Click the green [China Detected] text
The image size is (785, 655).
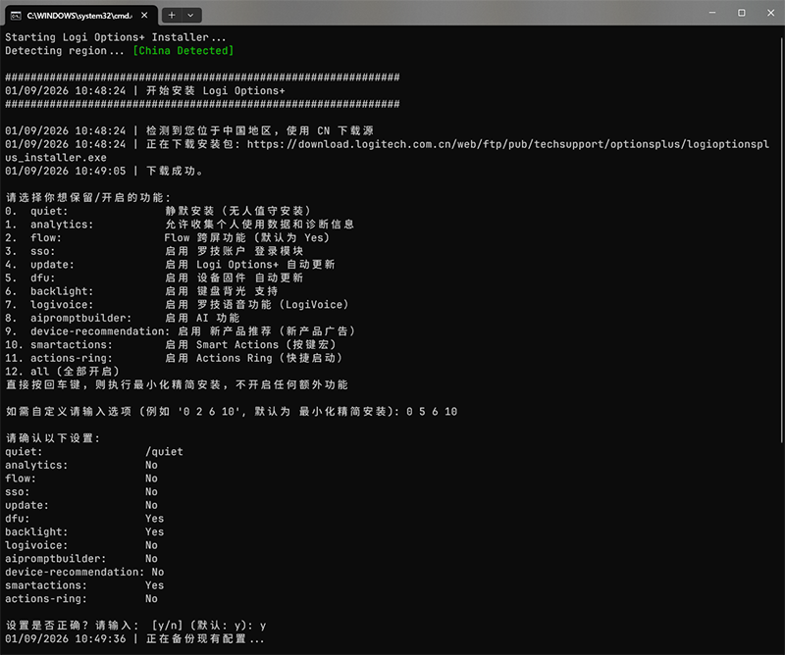pyautogui.click(x=183, y=51)
